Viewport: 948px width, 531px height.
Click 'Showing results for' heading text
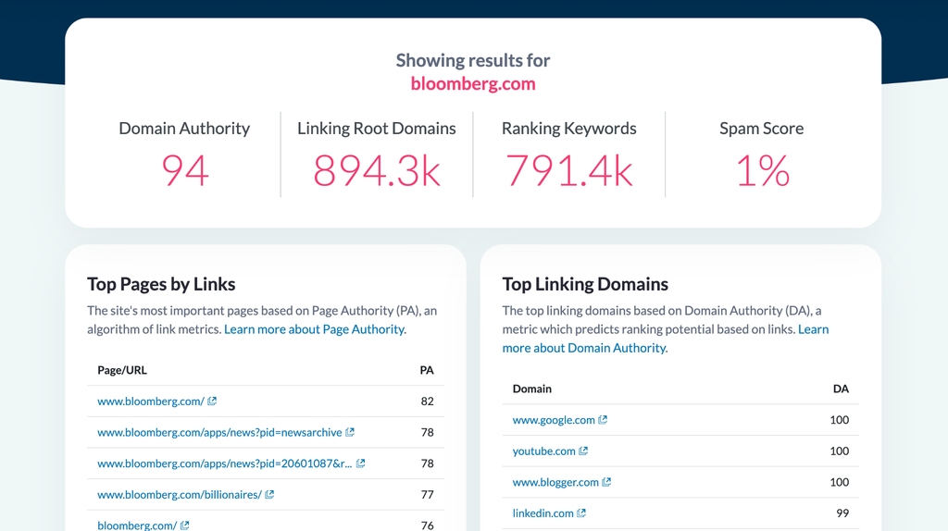[x=473, y=60]
